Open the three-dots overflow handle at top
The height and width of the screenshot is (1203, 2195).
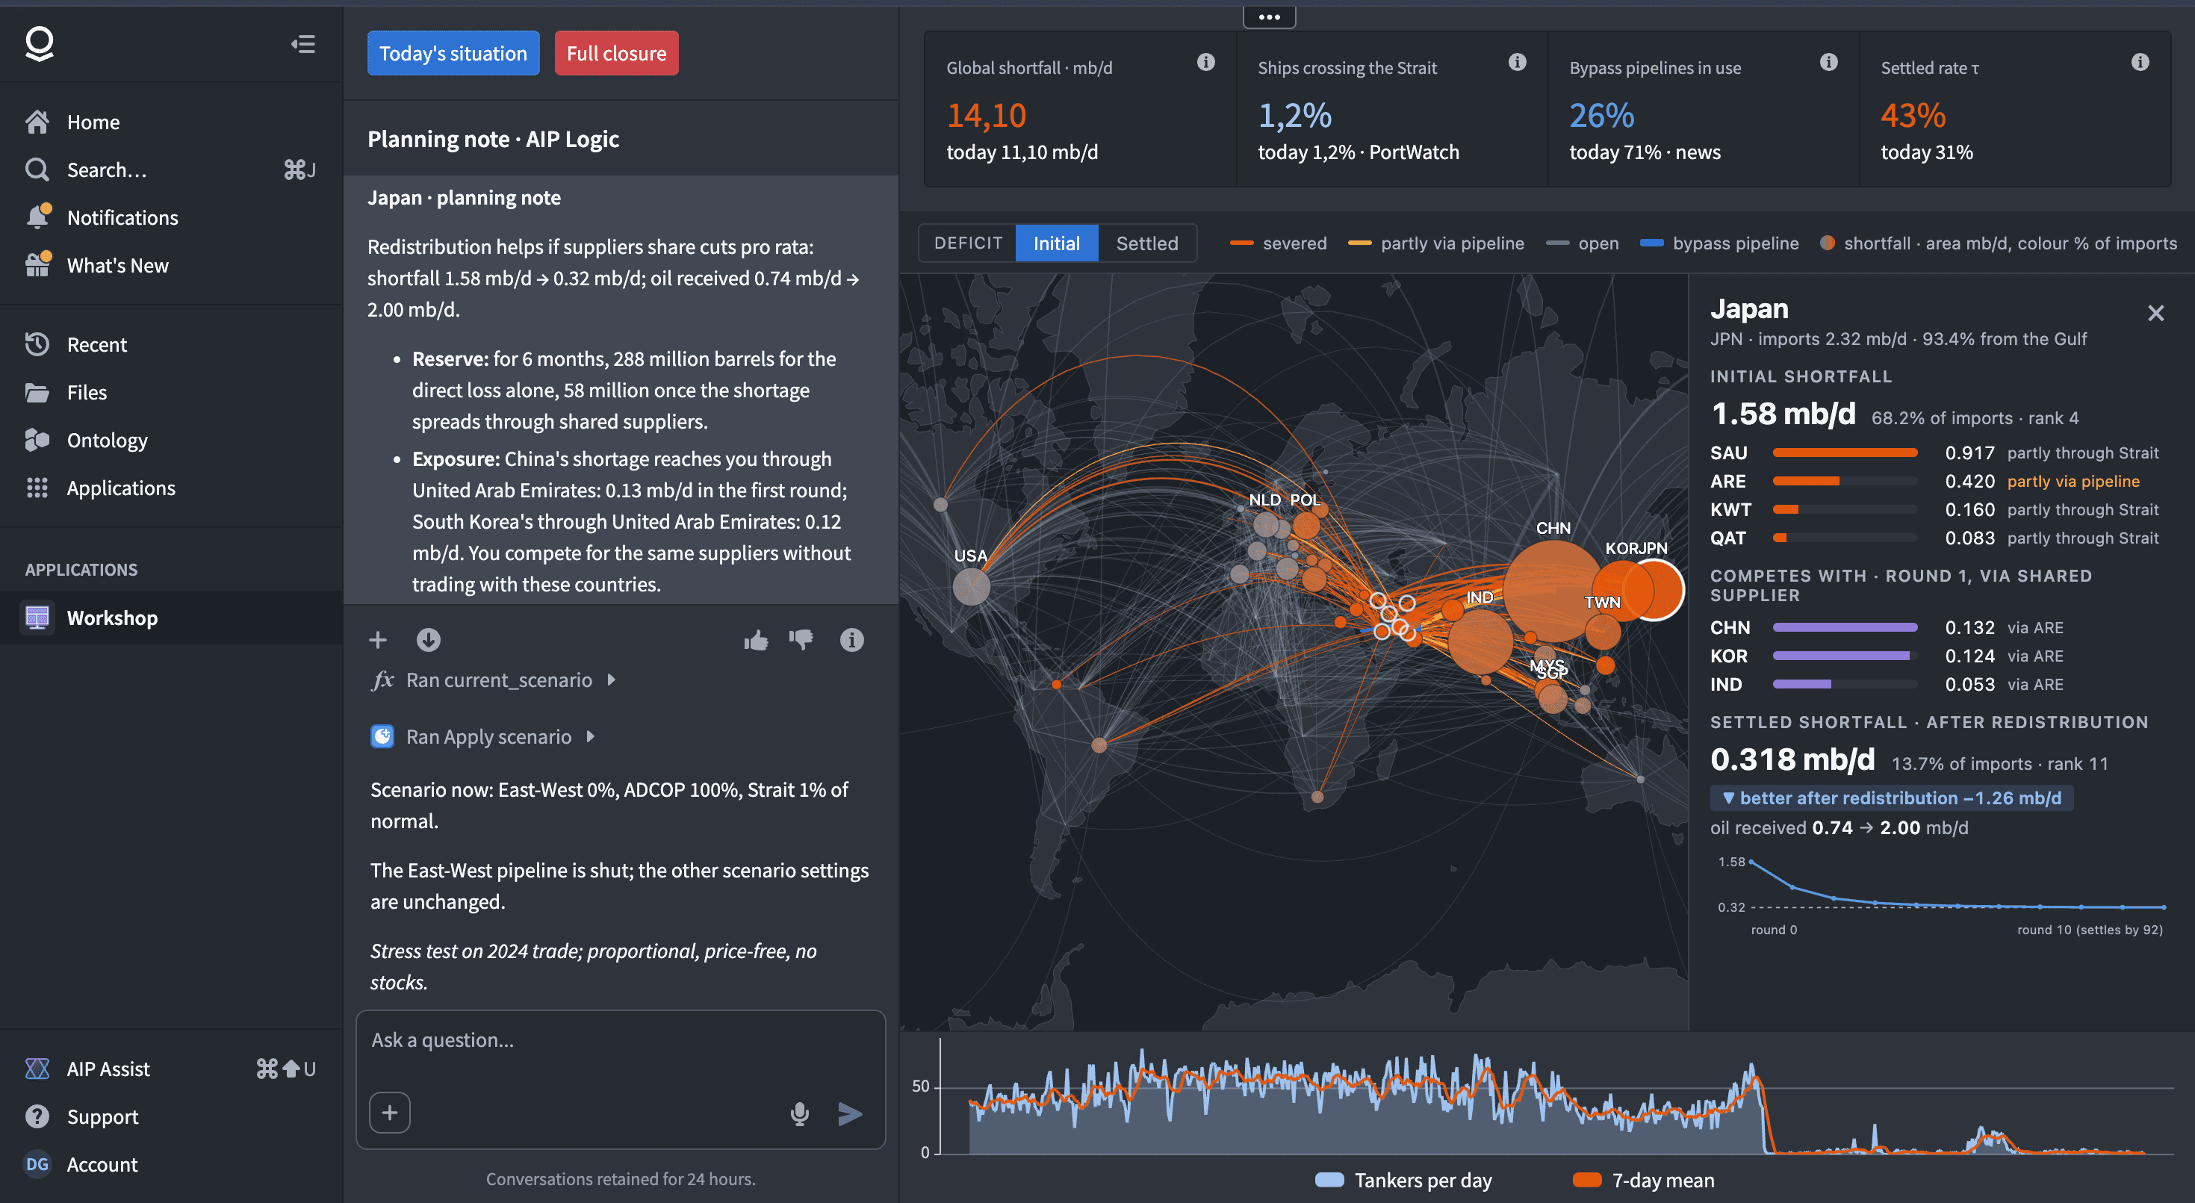point(1270,17)
